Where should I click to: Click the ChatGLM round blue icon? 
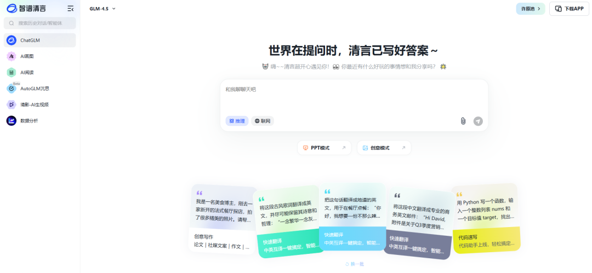pyautogui.click(x=12, y=40)
